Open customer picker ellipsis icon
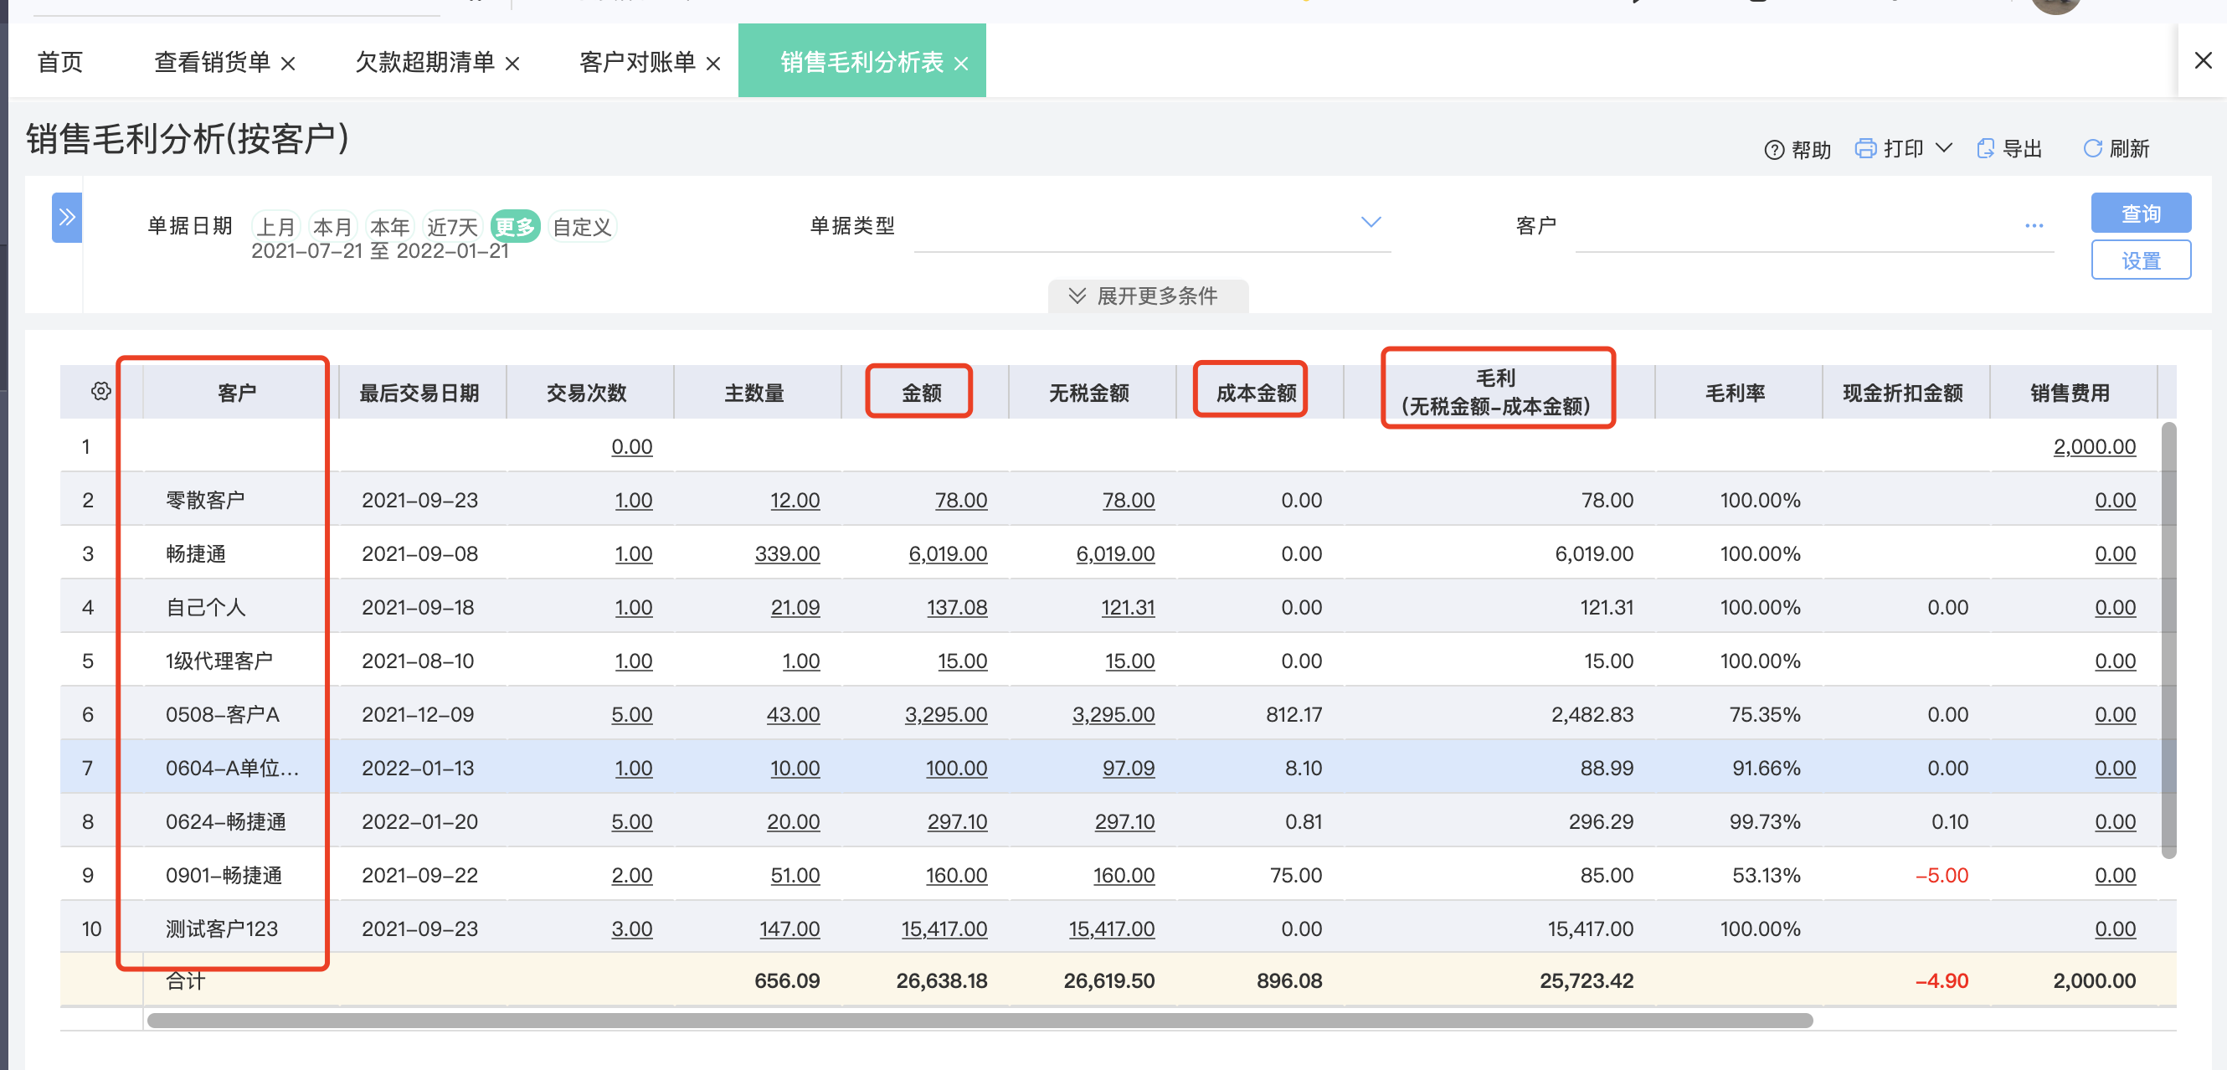This screenshot has width=2227, height=1070. tap(2034, 225)
